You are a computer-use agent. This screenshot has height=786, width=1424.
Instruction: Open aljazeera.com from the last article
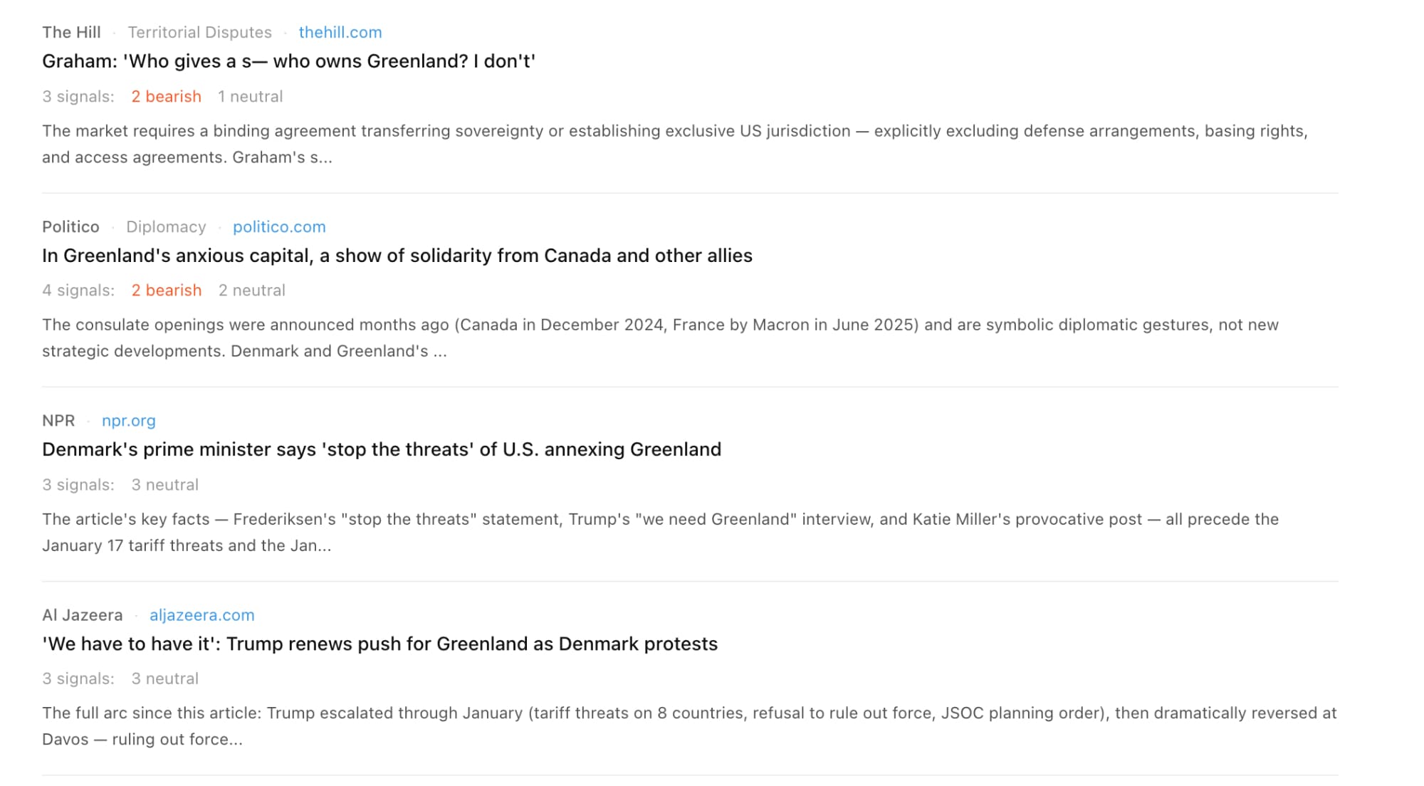click(202, 614)
